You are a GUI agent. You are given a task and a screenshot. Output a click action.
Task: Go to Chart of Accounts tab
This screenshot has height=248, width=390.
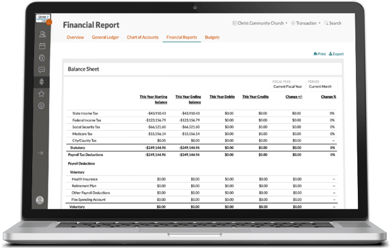143,37
